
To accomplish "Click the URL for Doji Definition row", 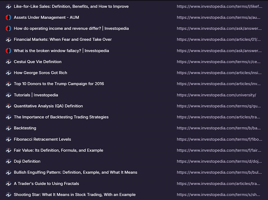I will click(x=219, y=162).
